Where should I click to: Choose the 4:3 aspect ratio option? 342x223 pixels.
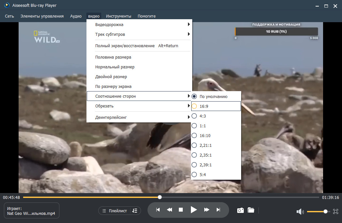click(216, 116)
